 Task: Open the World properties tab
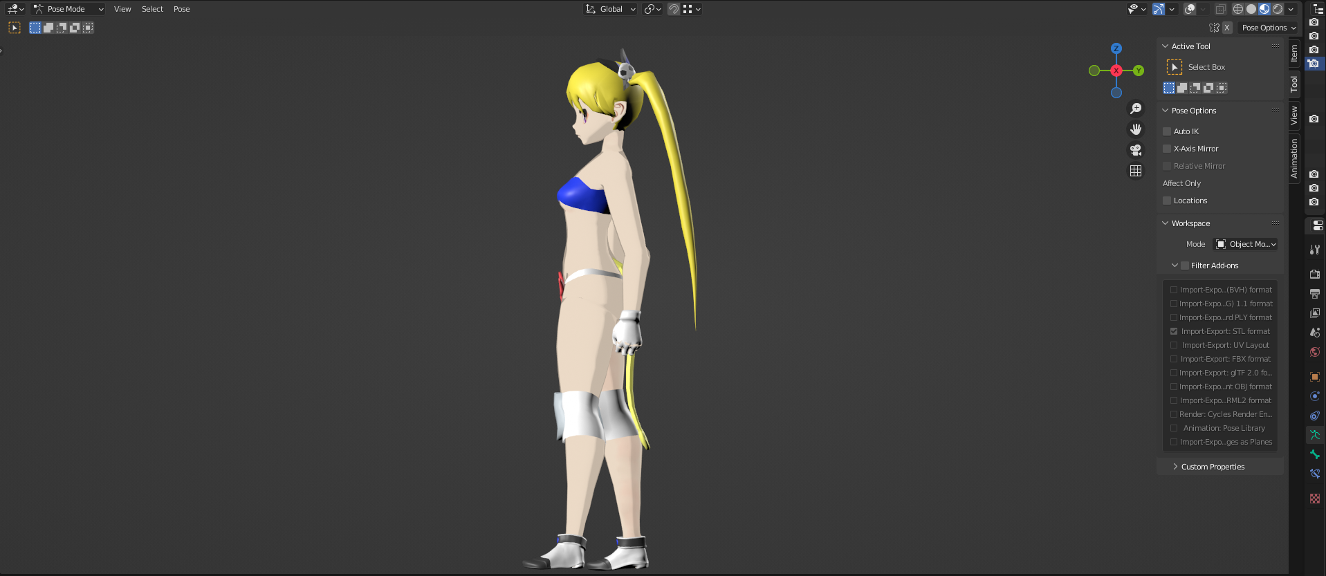coord(1315,352)
